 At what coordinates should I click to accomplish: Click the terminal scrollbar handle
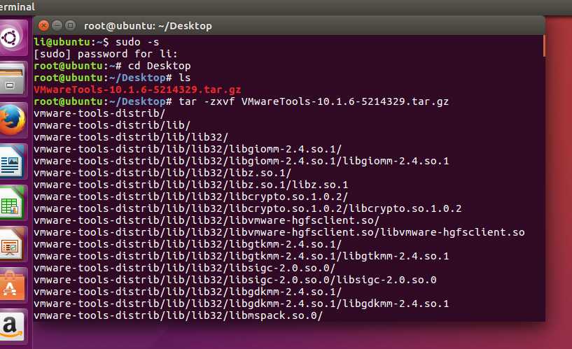(x=544, y=46)
